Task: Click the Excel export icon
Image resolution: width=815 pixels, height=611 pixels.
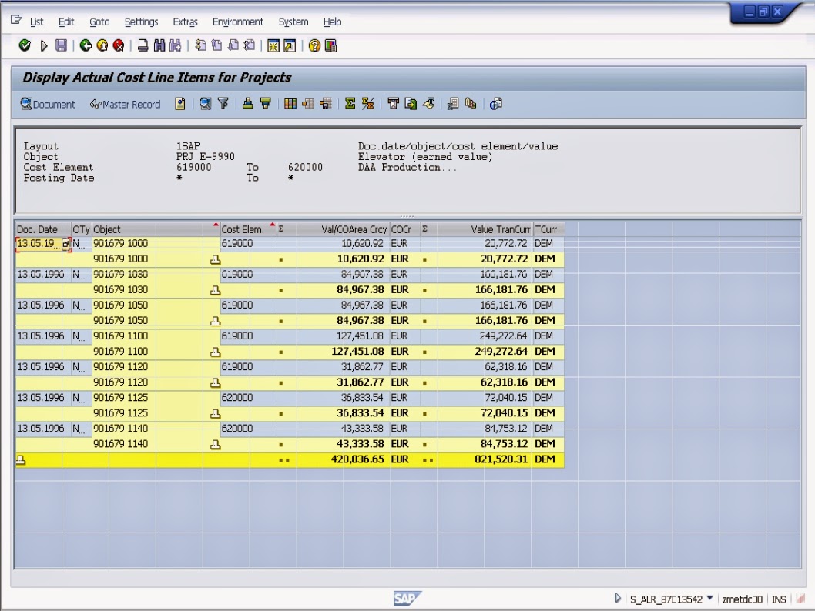Action: click(451, 104)
